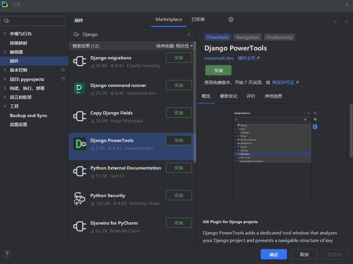Install Djaneiro for PyCharm plugin
The image size is (353, 264).
[x=179, y=223]
